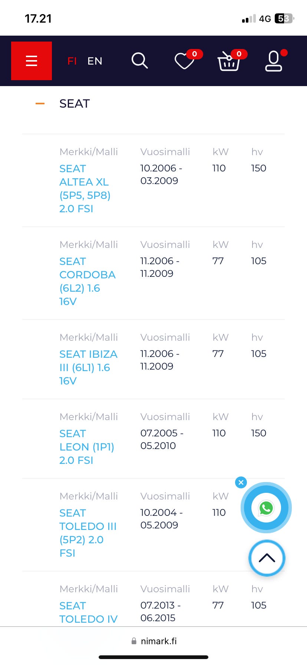Open SEAT ALTEA XL 2.0 FSI link

pyautogui.click(x=85, y=189)
